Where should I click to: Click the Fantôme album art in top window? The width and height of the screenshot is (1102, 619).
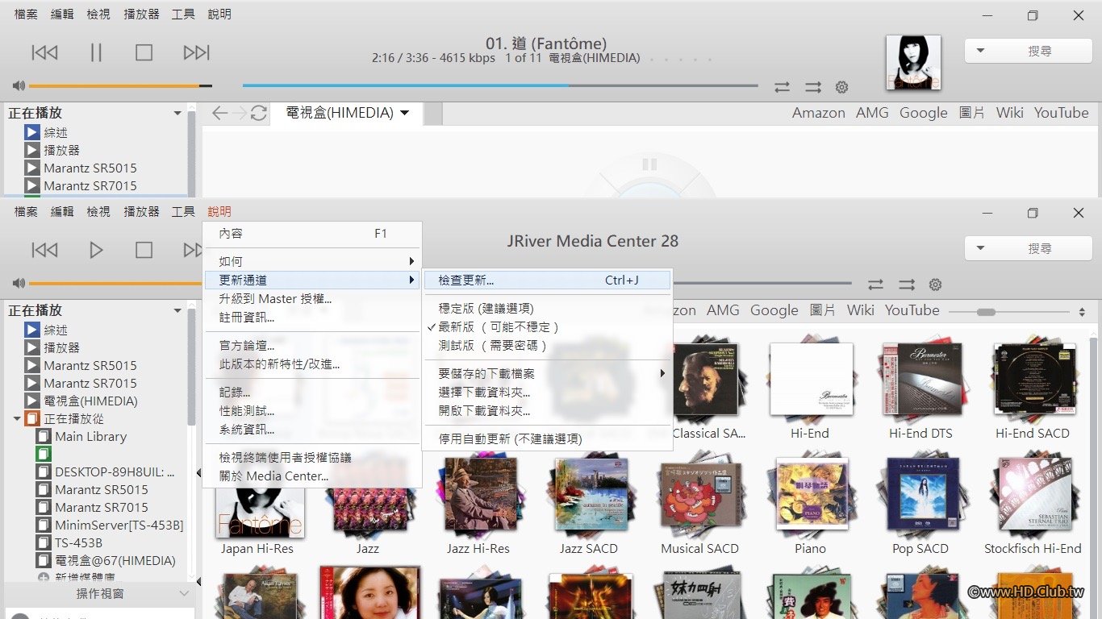[913, 63]
